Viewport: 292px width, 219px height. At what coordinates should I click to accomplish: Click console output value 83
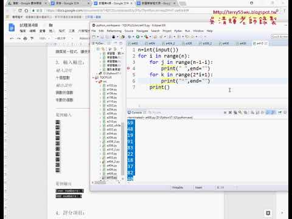coord(130,148)
